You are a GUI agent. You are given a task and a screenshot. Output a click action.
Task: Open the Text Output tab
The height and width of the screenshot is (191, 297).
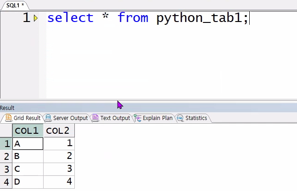coord(112,118)
